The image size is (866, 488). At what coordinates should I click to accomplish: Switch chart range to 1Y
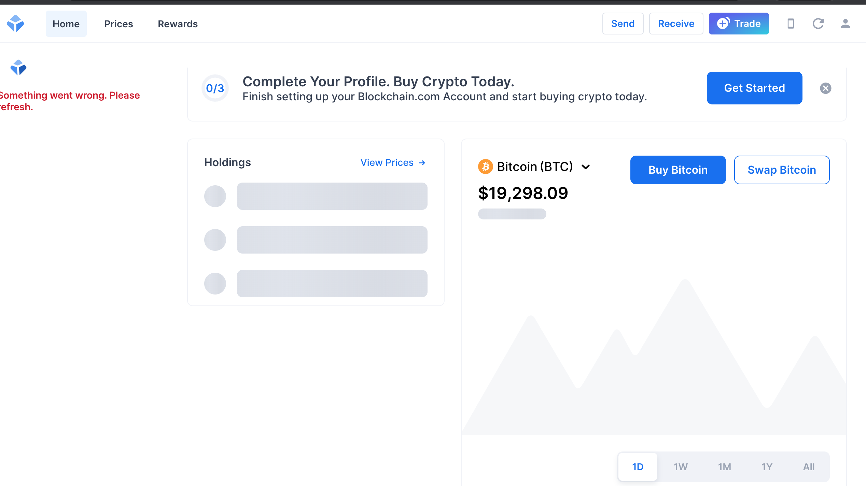767,467
